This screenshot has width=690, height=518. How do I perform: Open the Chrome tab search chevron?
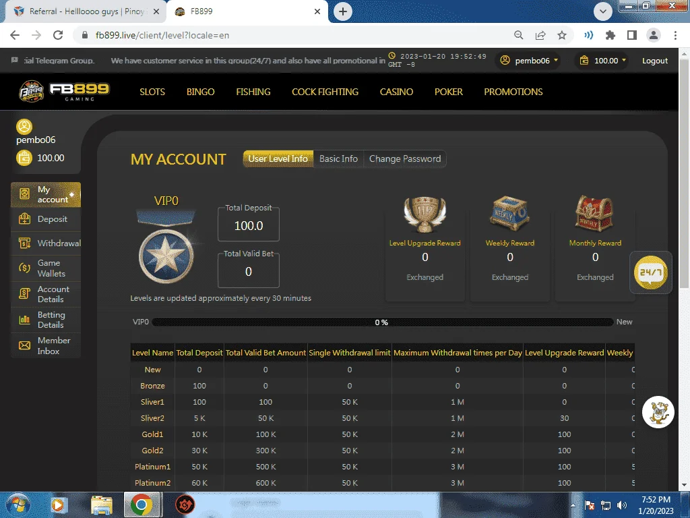tap(603, 11)
